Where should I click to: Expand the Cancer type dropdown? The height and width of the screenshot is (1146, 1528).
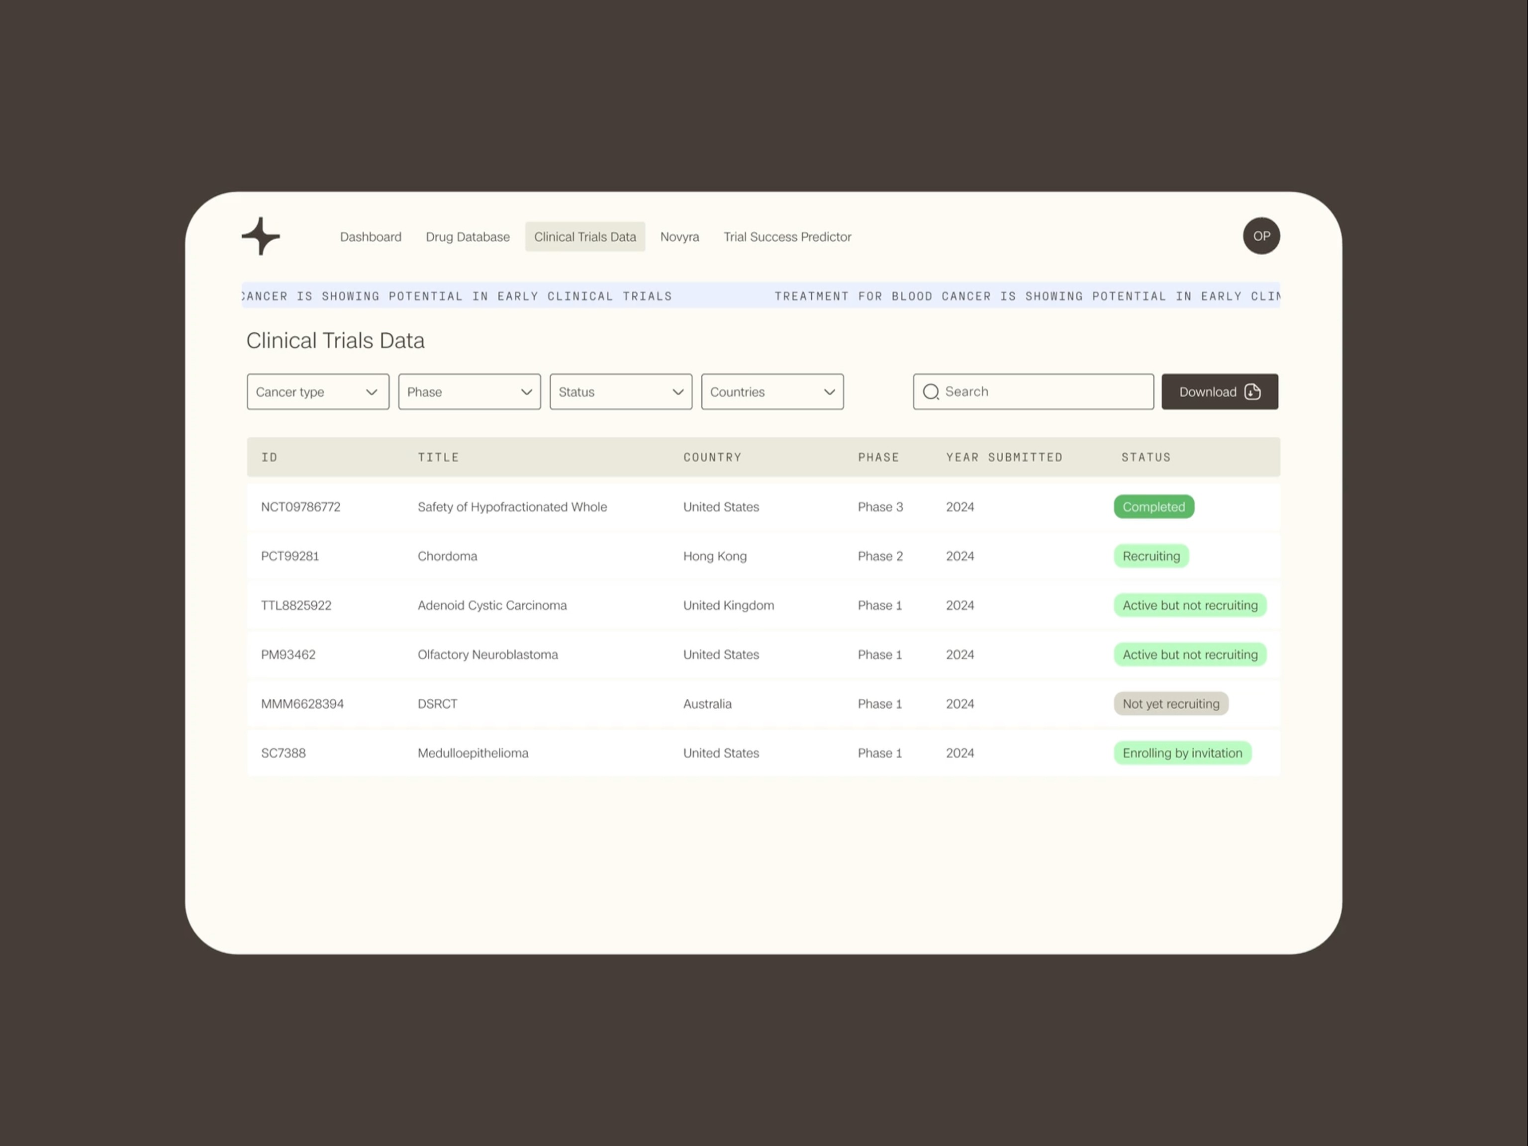(318, 391)
